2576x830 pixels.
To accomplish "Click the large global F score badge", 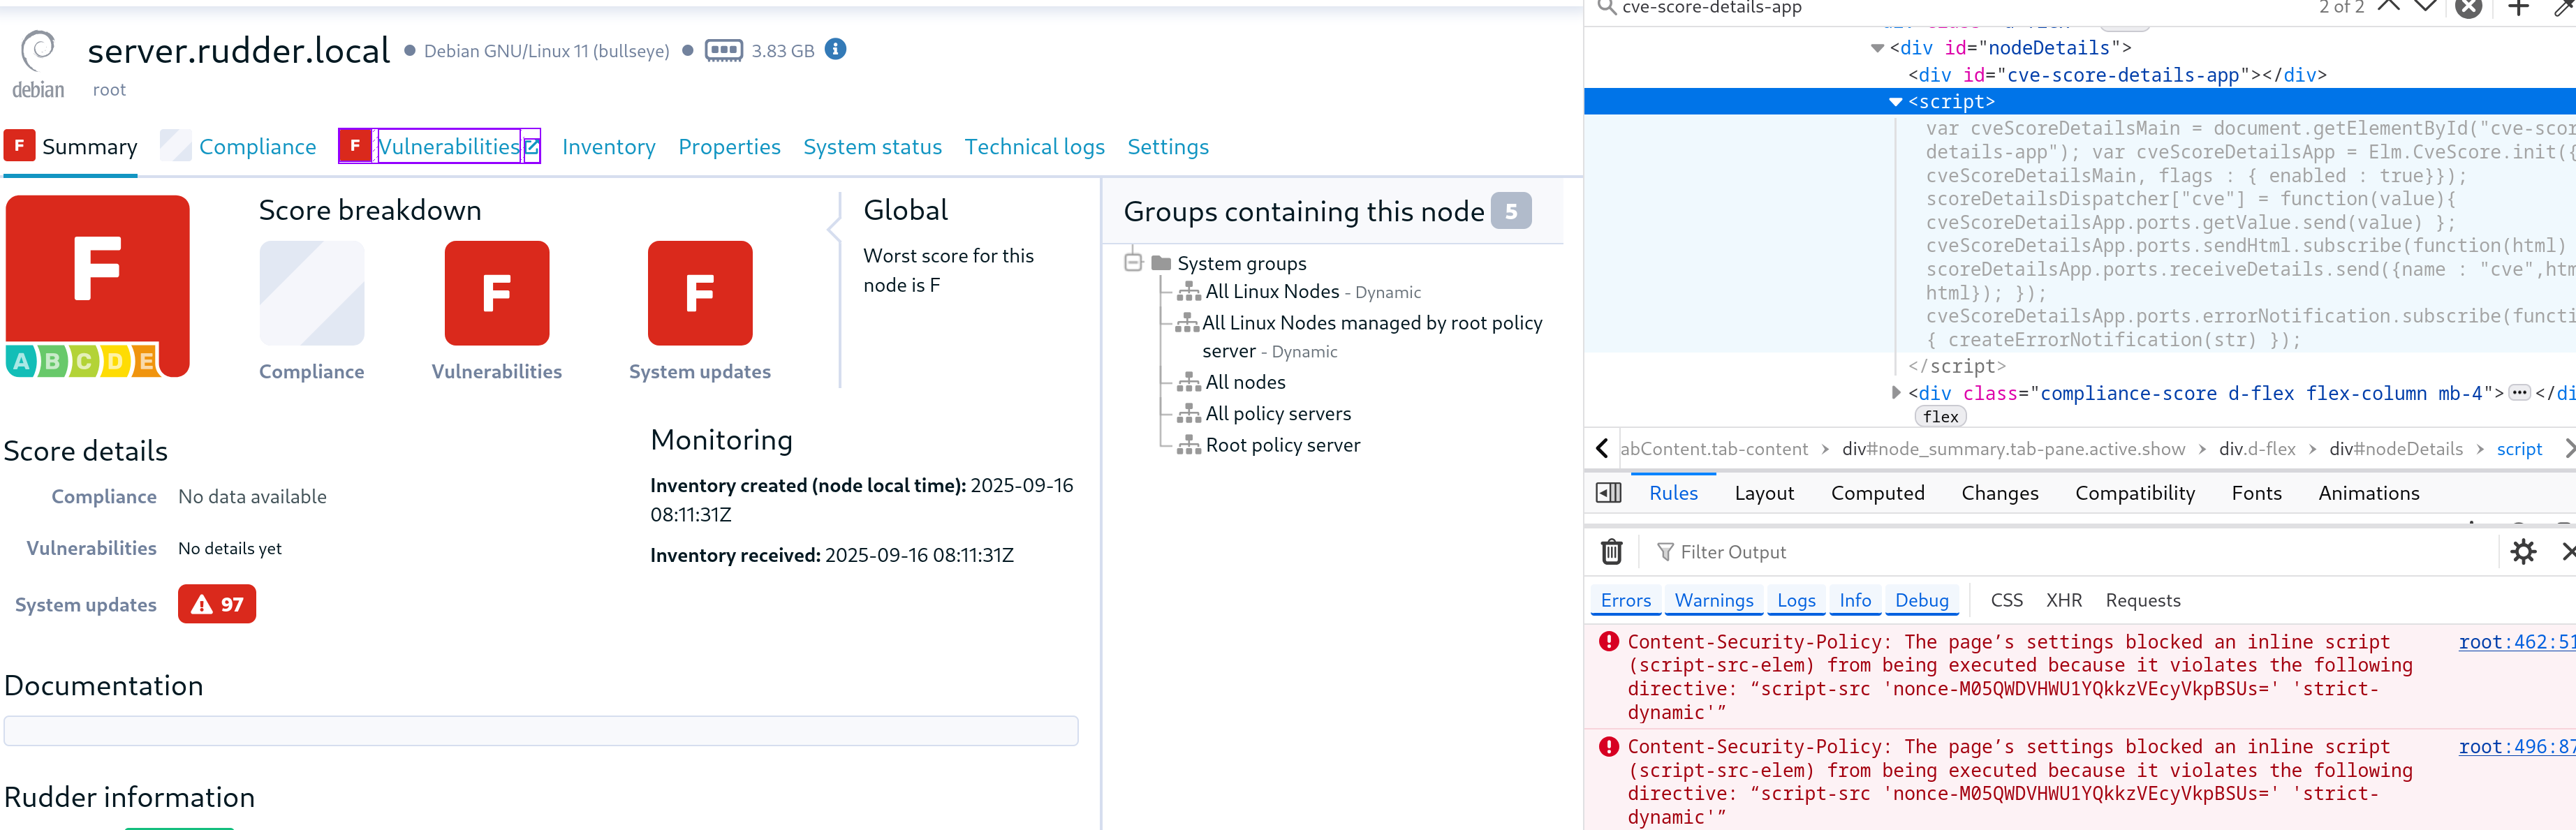I will [x=98, y=286].
